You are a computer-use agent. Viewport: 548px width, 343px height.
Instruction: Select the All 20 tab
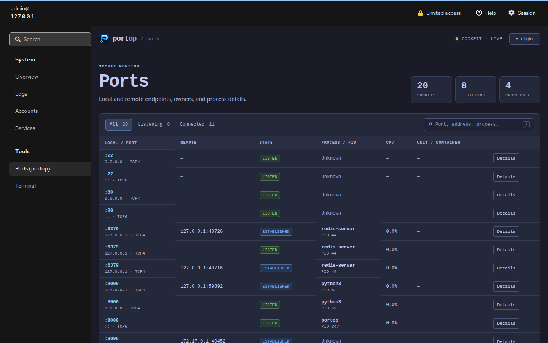119,125
